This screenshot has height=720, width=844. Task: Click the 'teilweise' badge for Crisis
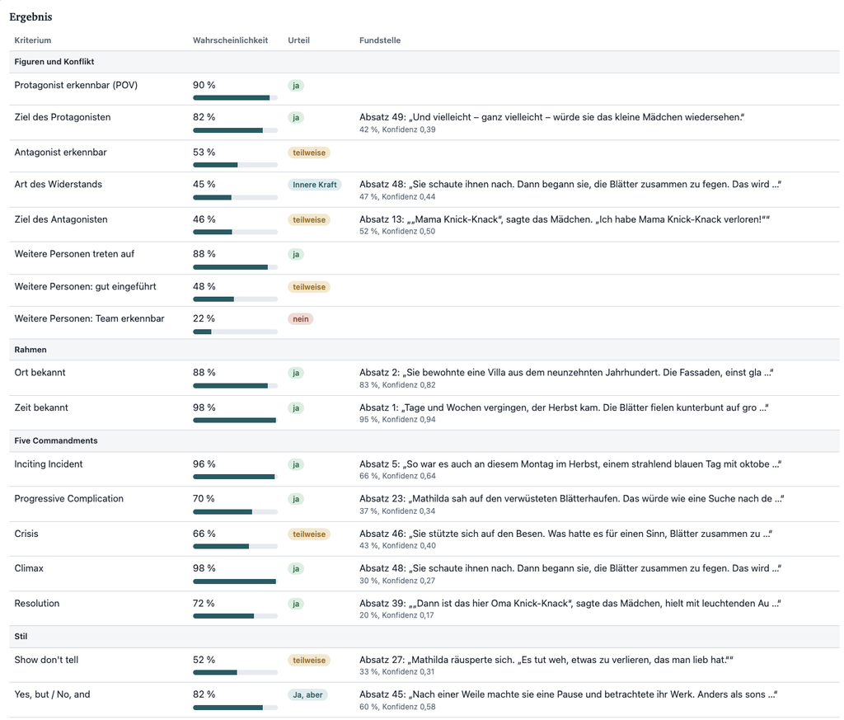[309, 534]
